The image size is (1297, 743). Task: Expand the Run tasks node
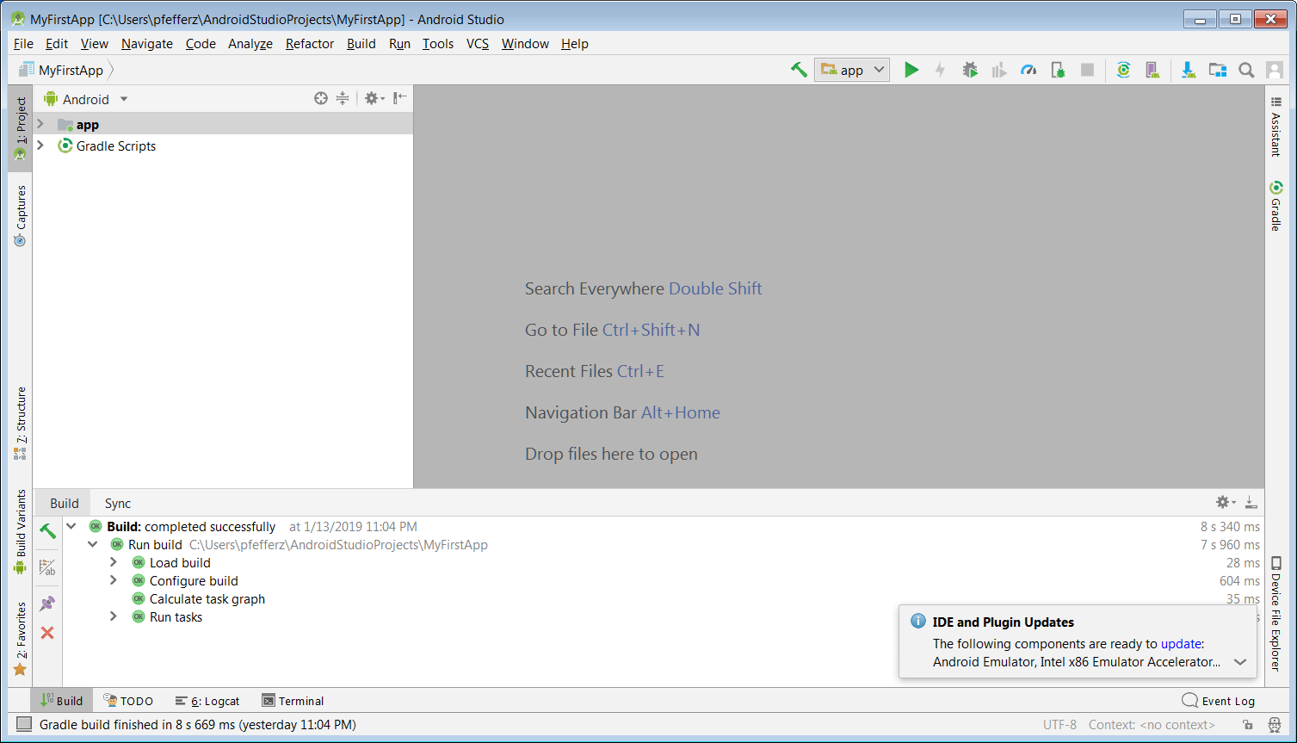(113, 616)
